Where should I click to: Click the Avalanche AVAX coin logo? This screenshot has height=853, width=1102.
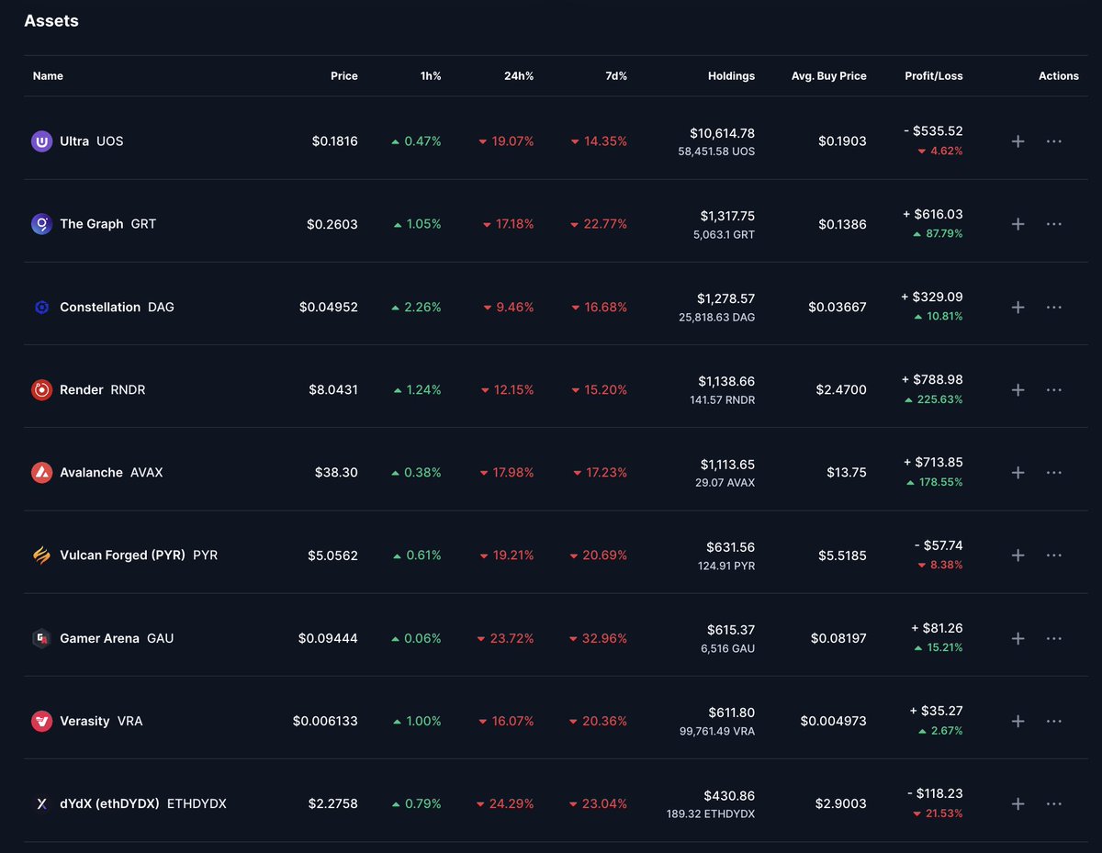click(41, 472)
